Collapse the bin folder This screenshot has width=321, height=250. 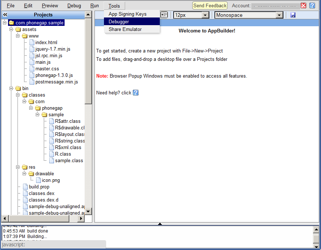coord(11,88)
